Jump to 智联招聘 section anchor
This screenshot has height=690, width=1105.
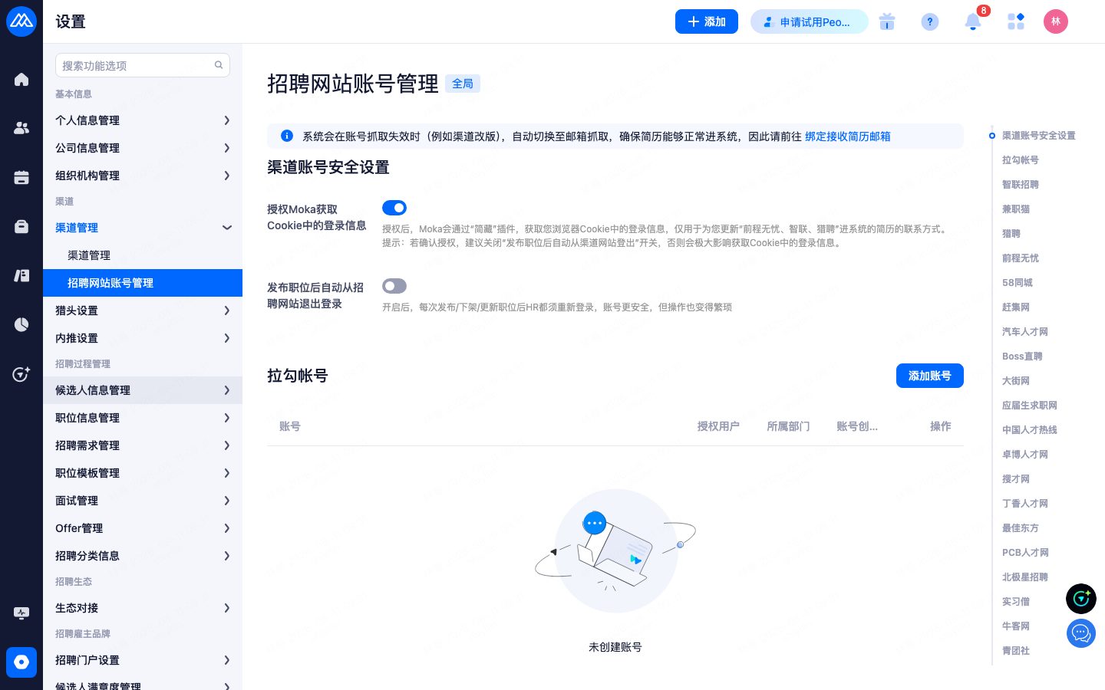click(1021, 185)
